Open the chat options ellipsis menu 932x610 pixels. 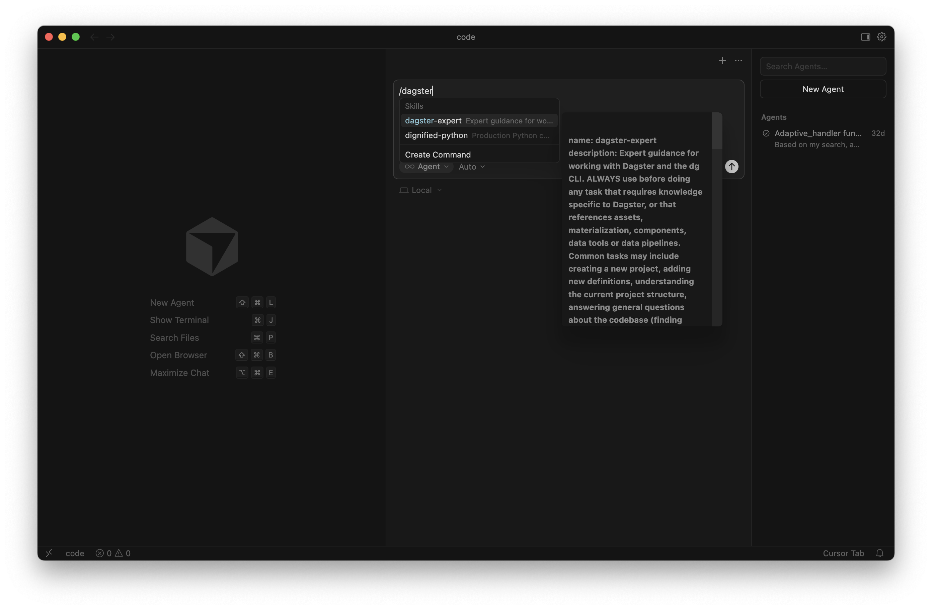pos(738,61)
